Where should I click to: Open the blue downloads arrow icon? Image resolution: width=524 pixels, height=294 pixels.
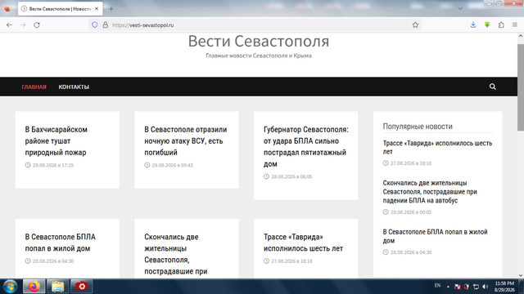473,25
